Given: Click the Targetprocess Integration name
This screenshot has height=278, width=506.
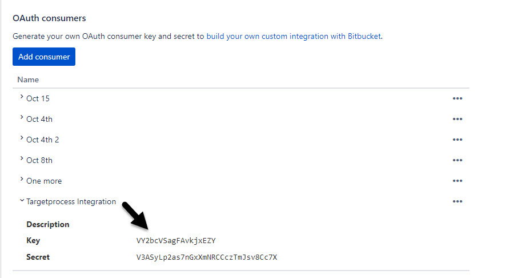Looking at the screenshot, I should (x=71, y=202).
